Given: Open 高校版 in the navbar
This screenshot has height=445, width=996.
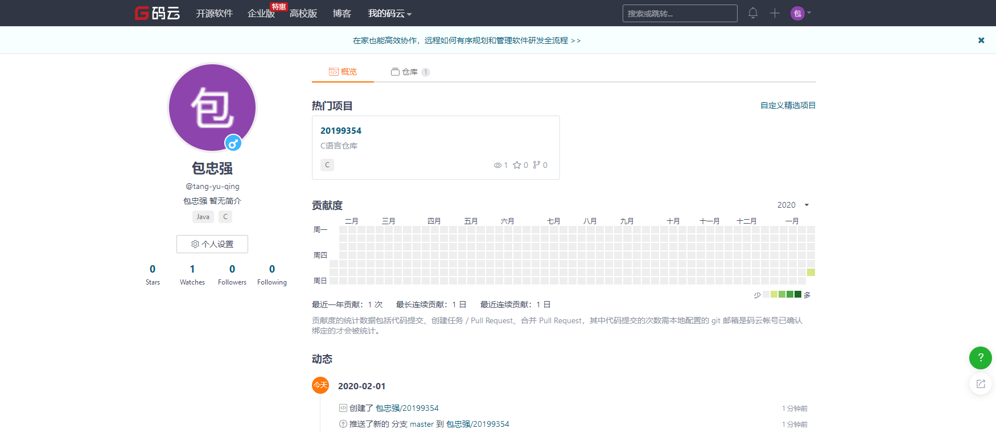Looking at the screenshot, I should [303, 13].
